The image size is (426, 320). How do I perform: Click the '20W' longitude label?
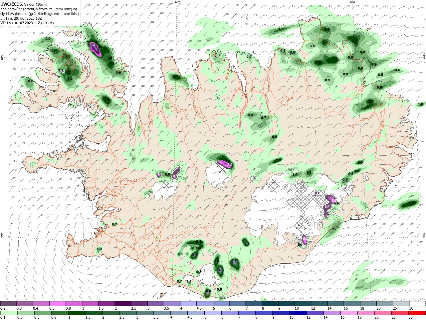177,2
